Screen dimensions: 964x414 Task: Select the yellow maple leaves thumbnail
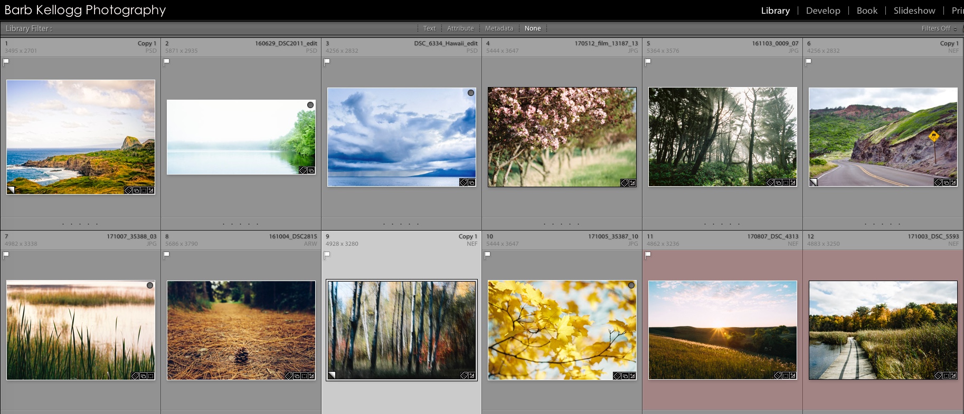562,330
